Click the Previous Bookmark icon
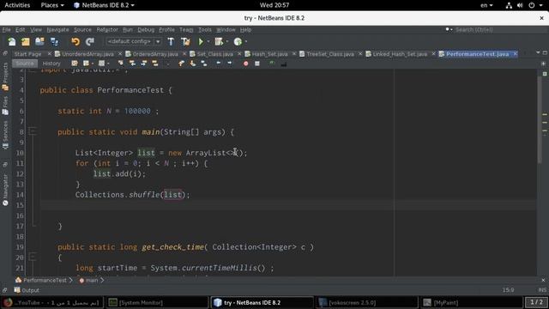This screenshot has height=309, width=549. tap(181, 64)
